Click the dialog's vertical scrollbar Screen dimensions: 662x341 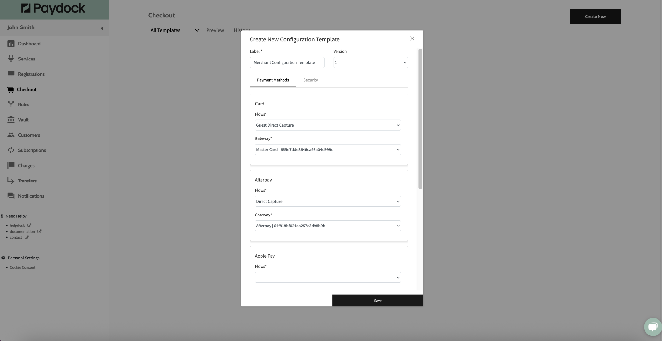tap(420, 119)
